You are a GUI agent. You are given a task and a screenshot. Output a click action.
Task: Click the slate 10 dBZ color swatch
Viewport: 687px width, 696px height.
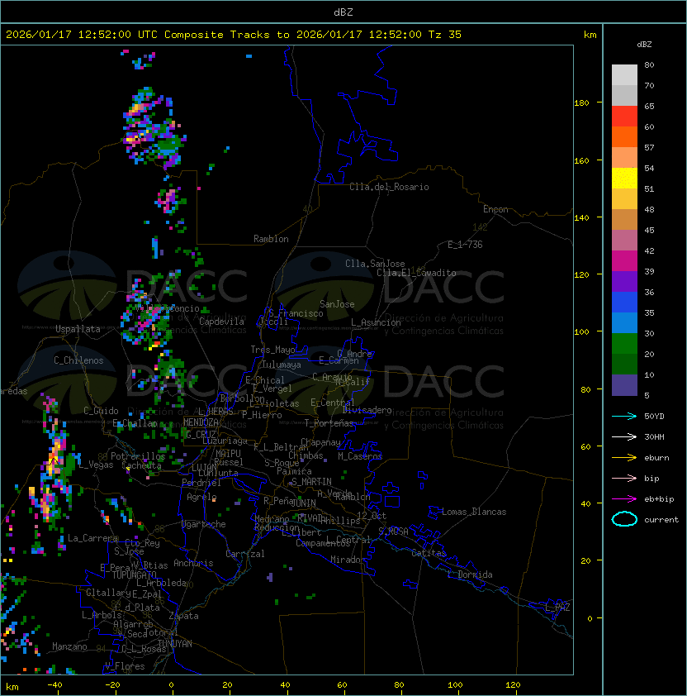coord(624,385)
